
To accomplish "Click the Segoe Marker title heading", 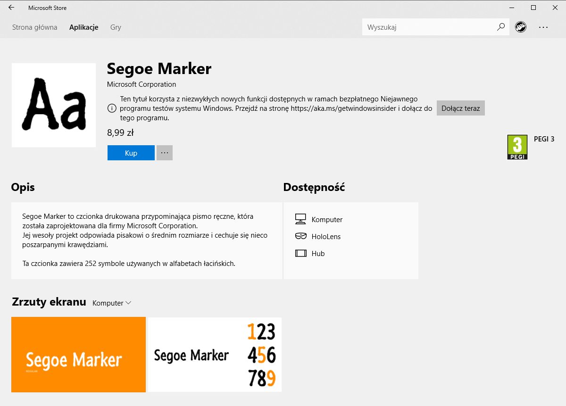I will tap(159, 69).
